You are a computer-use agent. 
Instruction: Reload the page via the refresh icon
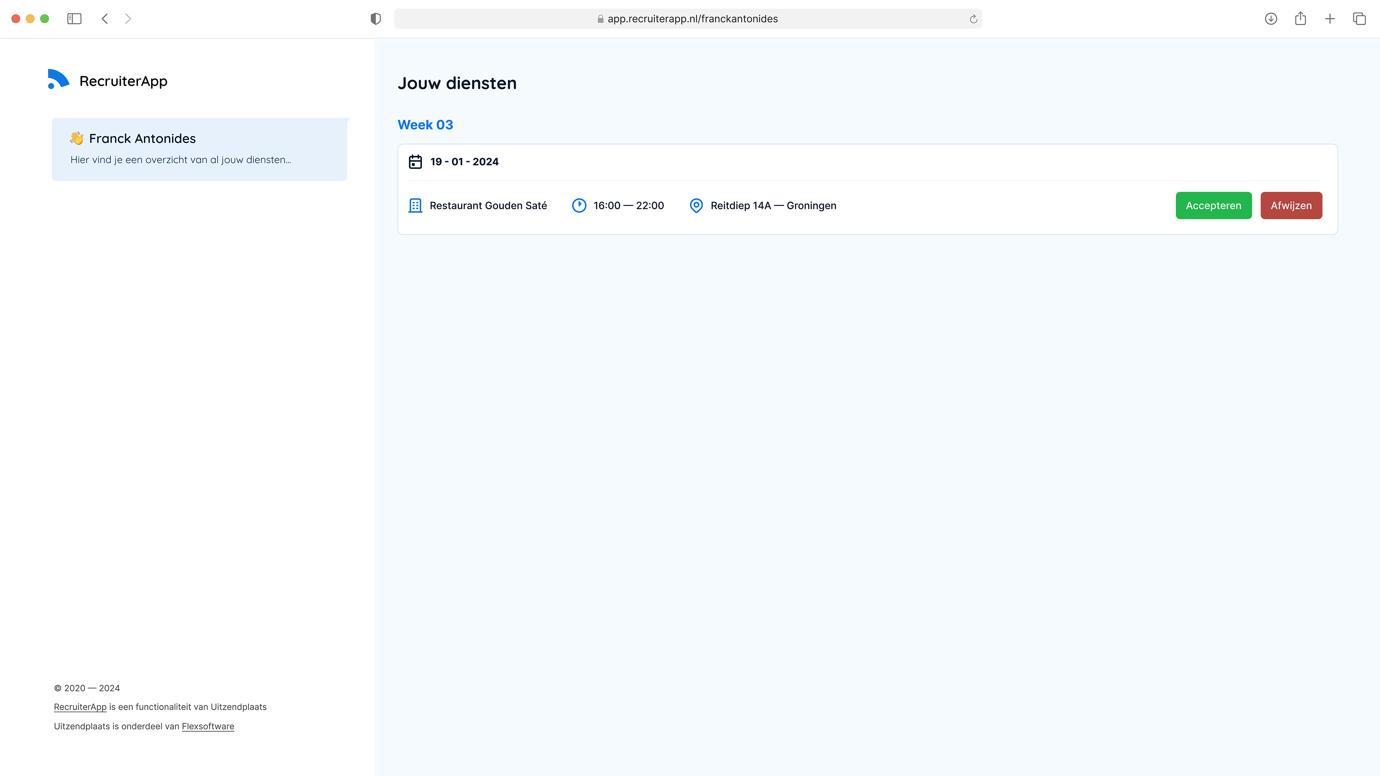click(973, 19)
